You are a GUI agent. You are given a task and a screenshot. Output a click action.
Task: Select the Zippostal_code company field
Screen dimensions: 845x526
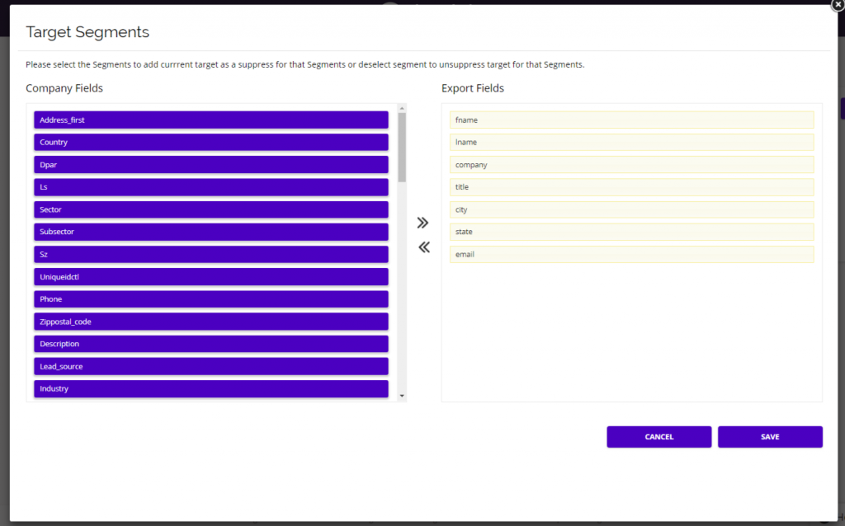point(210,322)
